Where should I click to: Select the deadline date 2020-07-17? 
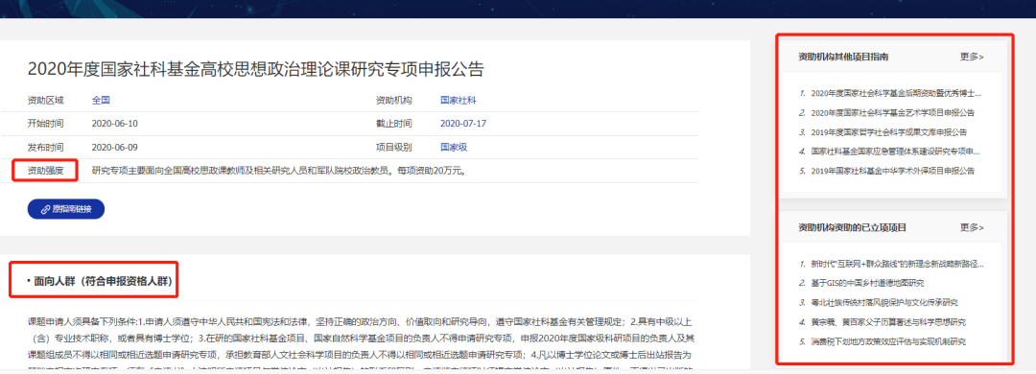click(x=463, y=124)
